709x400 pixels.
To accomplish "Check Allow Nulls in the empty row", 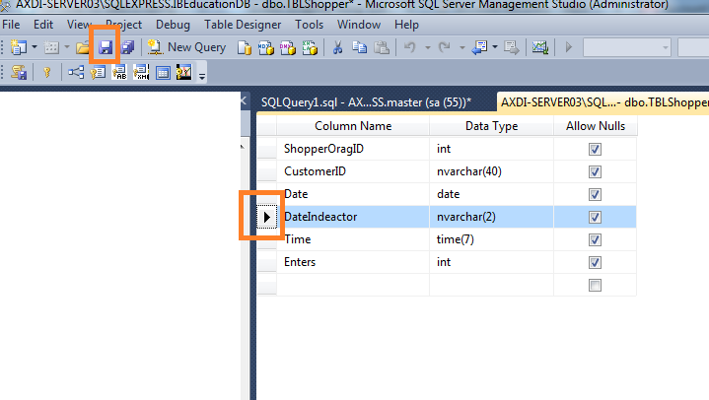I will (595, 285).
